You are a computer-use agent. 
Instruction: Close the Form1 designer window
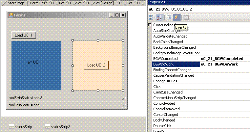[x=123, y=15]
